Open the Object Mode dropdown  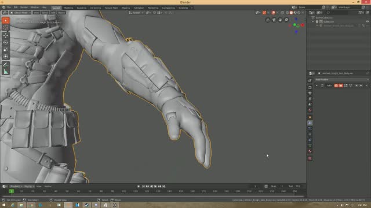[21, 13]
